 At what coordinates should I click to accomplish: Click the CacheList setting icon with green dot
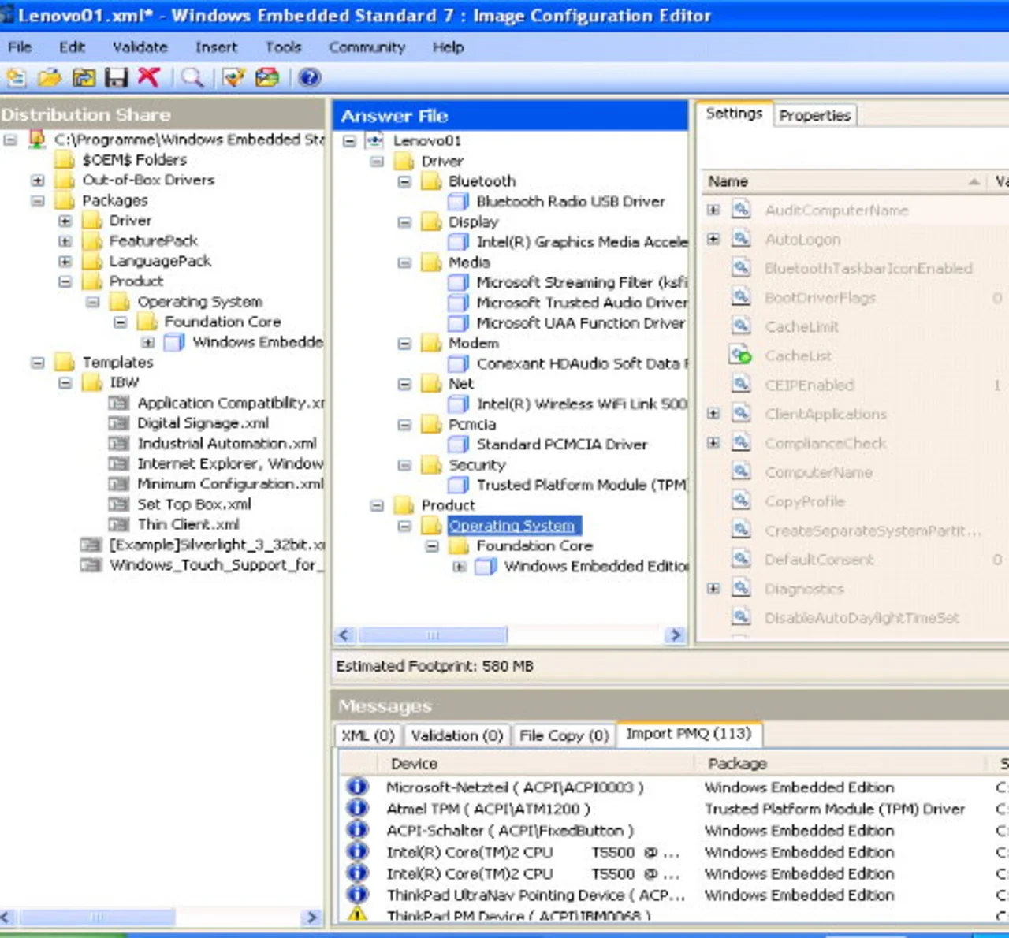coord(741,355)
